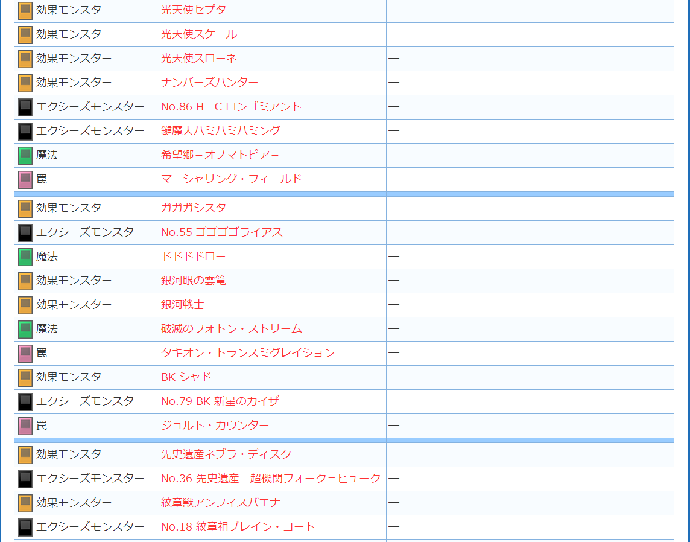Click the orange icon beside ガガガシスター
Image resolution: width=690 pixels, height=542 pixels.
[25, 209]
